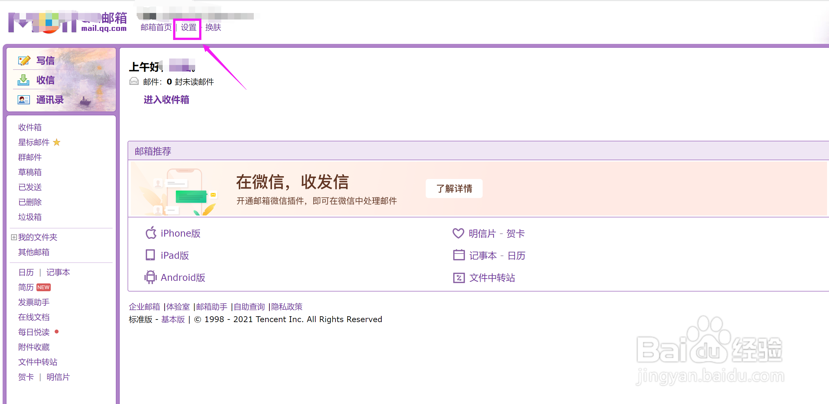This screenshot has height=404, width=829.
Task: Click the Android robot icon
Action: pos(150,277)
